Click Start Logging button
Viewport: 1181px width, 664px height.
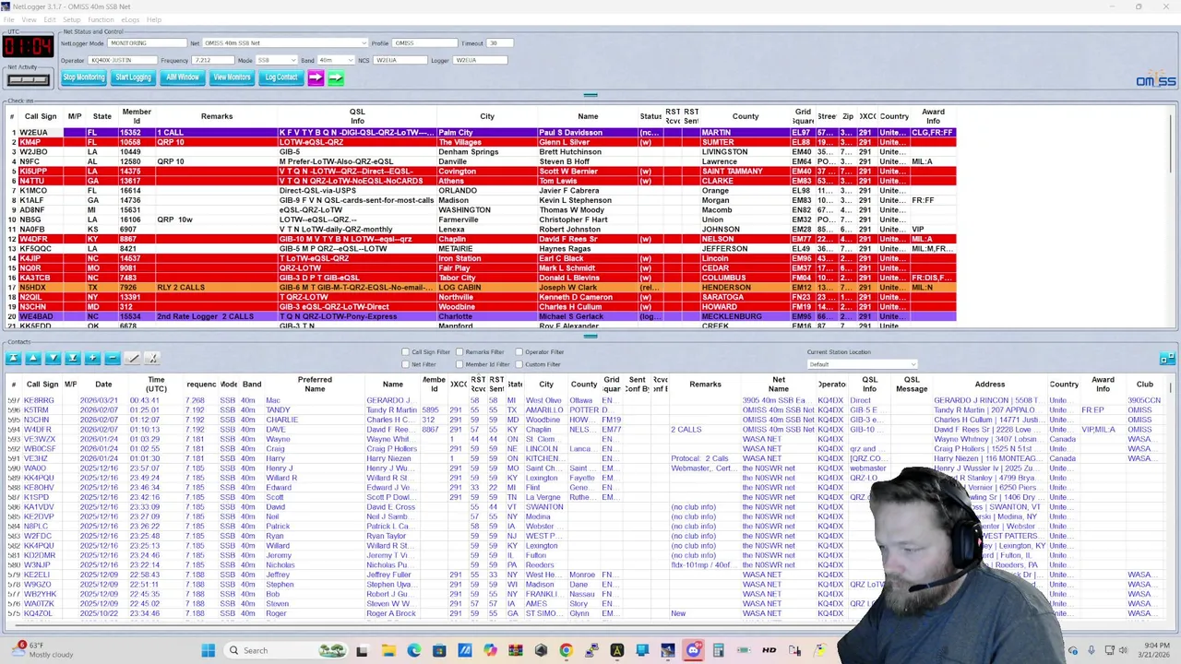(133, 77)
